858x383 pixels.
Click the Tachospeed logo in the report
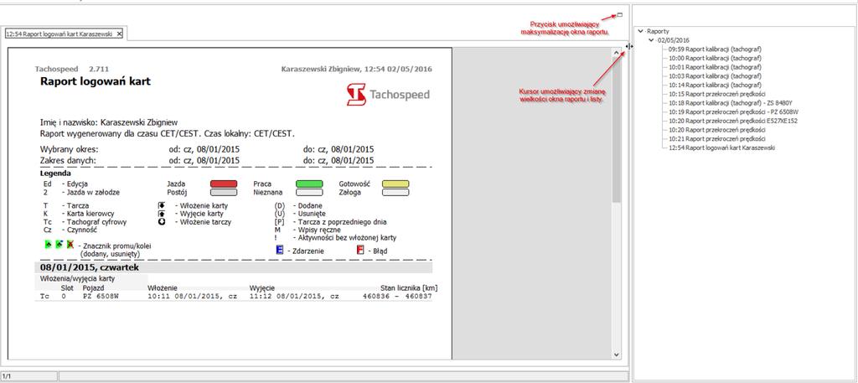point(388,95)
